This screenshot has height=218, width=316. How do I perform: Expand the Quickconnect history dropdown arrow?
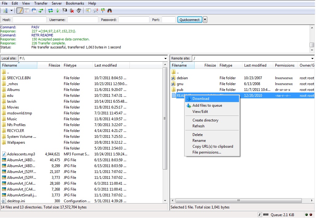[205, 20]
